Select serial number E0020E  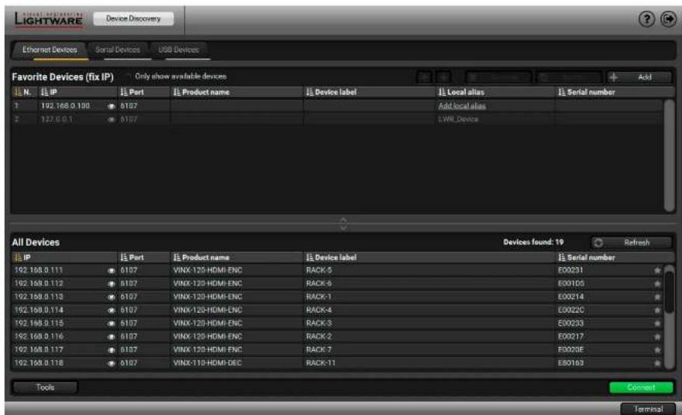coord(571,350)
